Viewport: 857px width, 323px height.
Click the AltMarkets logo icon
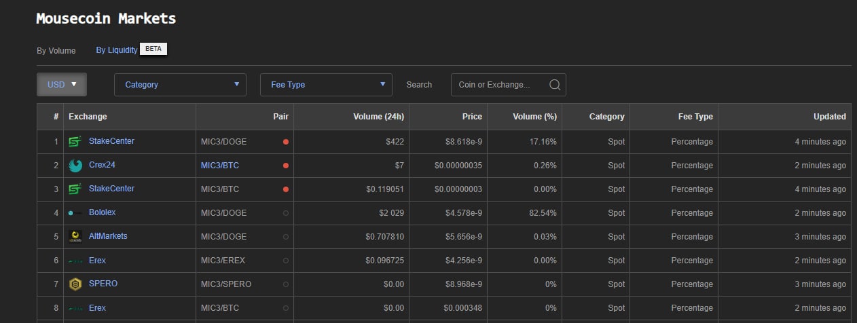(x=75, y=237)
